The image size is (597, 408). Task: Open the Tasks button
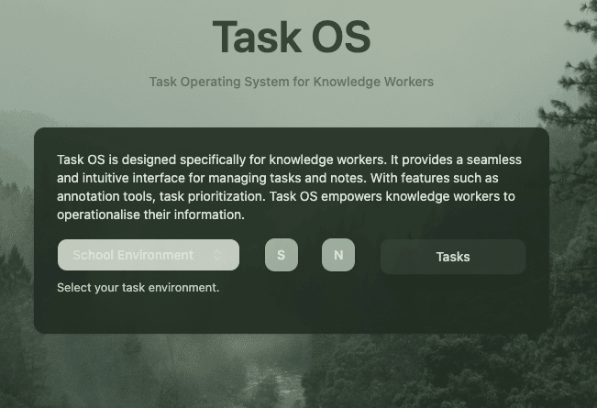click(453, 257)
